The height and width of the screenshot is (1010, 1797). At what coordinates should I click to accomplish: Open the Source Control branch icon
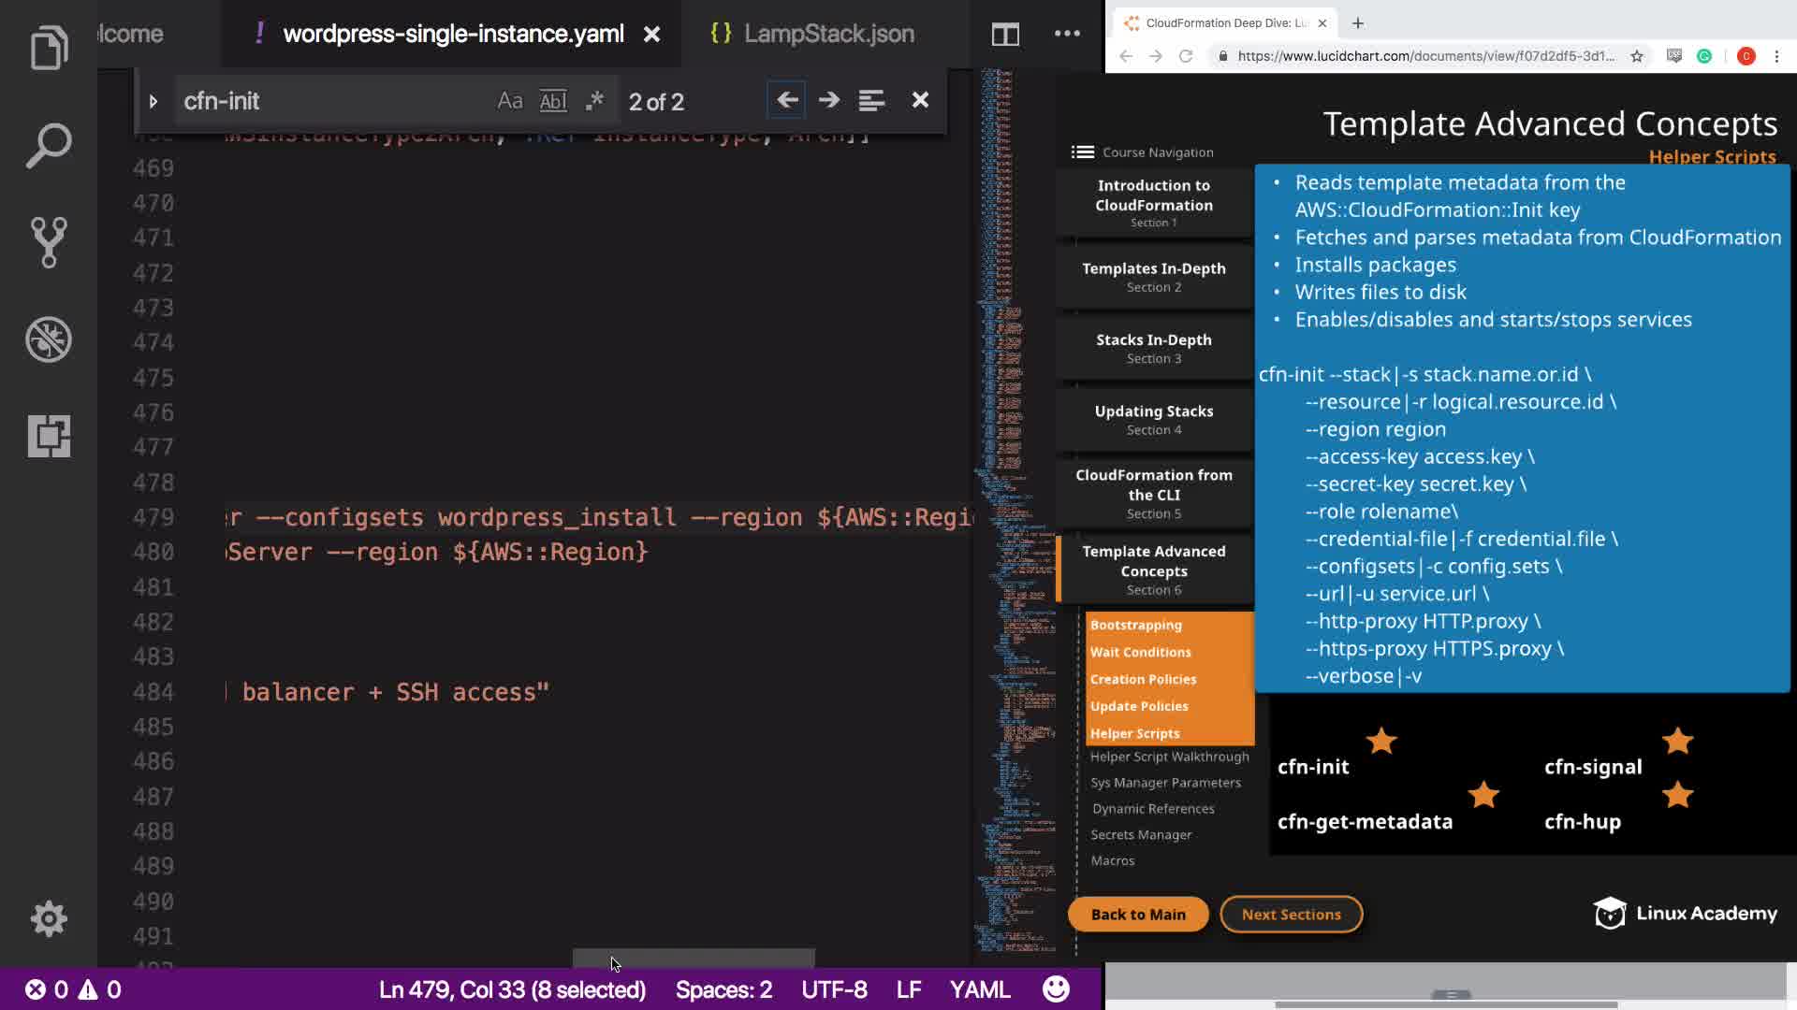point(49,242)
